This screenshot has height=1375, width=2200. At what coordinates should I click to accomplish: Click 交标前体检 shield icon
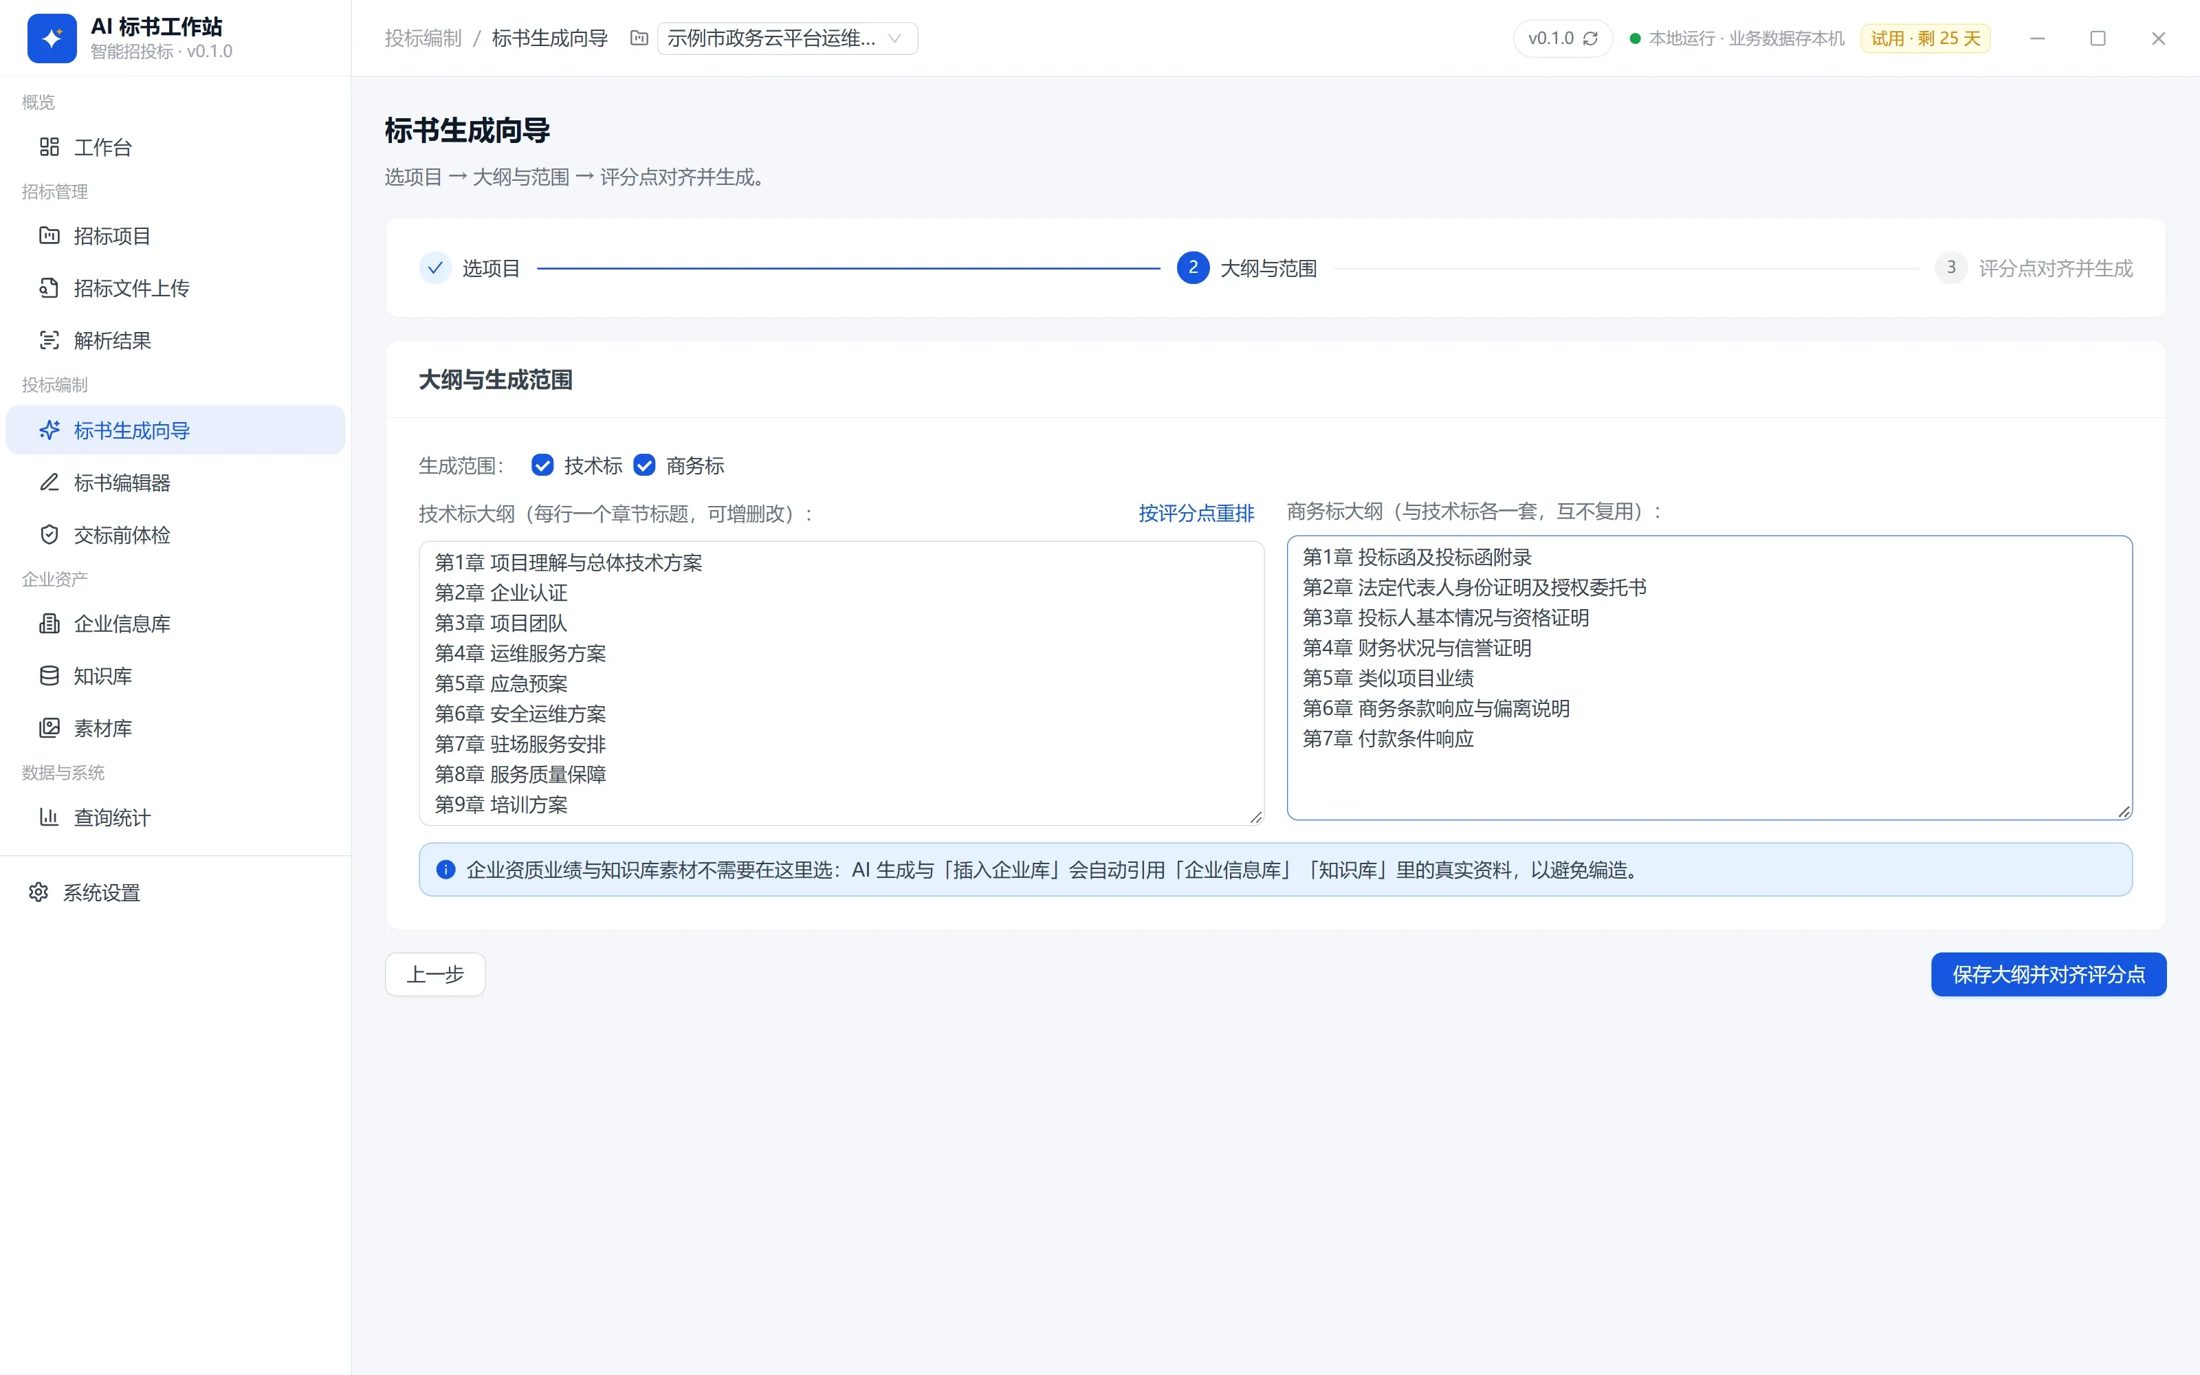[49, 535]
